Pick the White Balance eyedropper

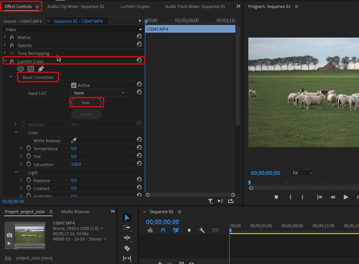point(74,140)
